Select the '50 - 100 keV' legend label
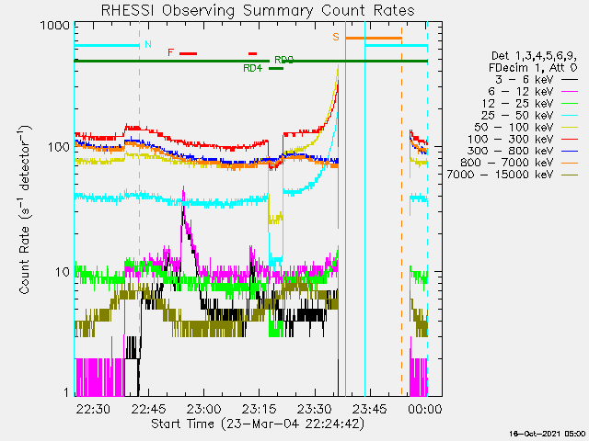This screenshot has height=441, width=589. coord(514,128)
